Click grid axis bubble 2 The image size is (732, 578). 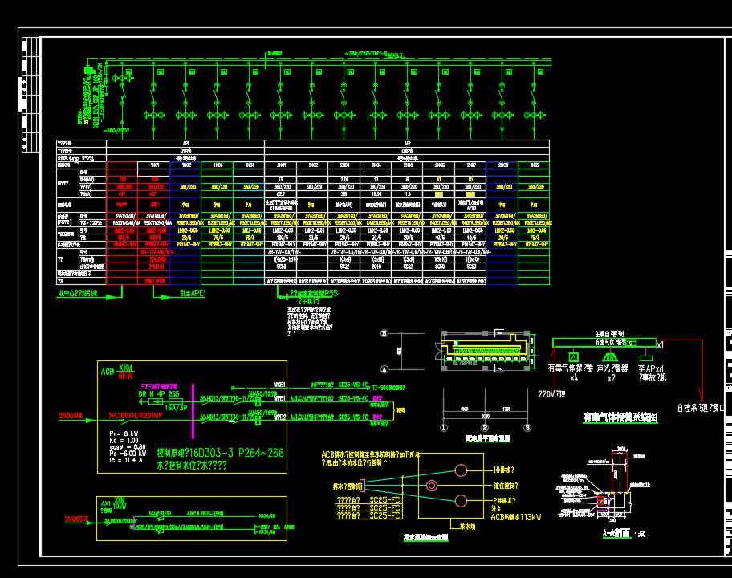click(x=485, y=428)
